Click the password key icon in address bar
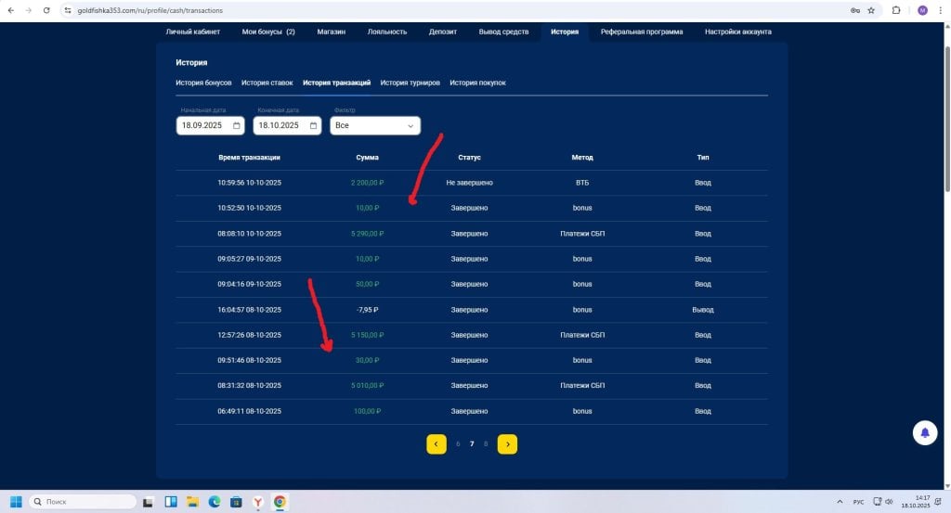 855,10
